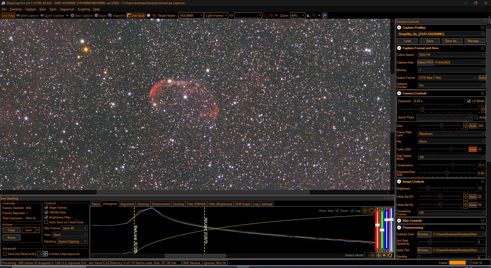Image resolution: width=491 pixels, height=268 pixels.
Task: Open the Sequencer menu
Action: (x=67, y=9)
